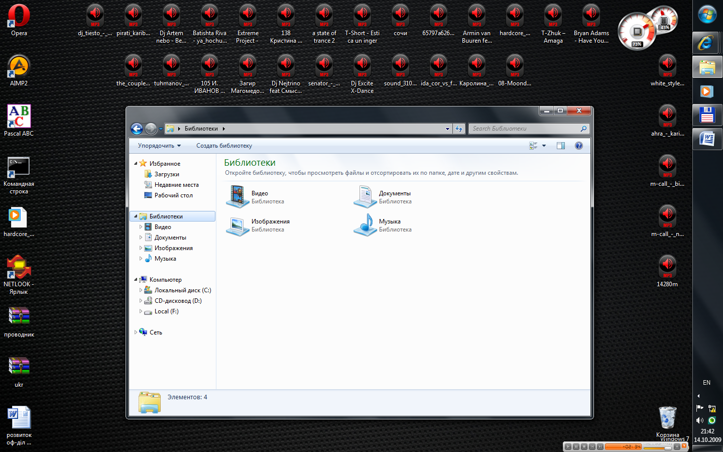The height and width of the screenshot is (452, 723).
Task: Open the Командная строка desktop shortcut
Action: coord(19,175)
